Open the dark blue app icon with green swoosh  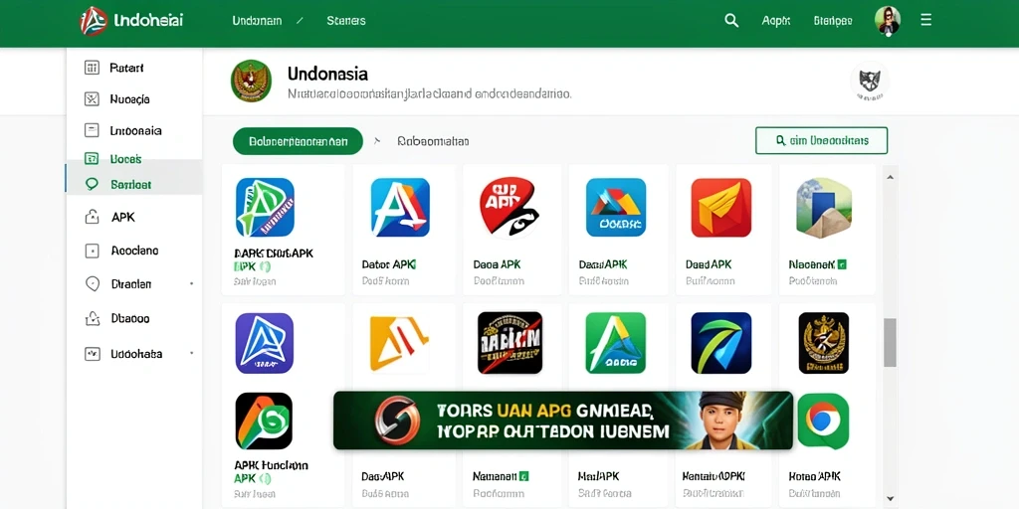pyautogui.click(x=720, y=343)
